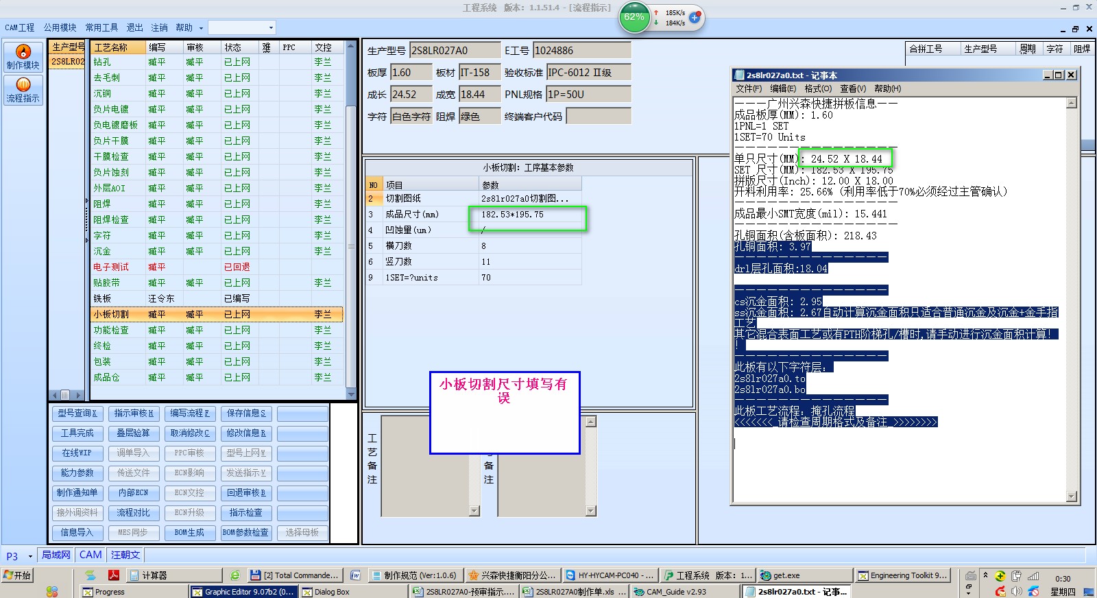Click process table scrollbar up arrow
Image resolution: width=1097 pixels, height=598 pixels.
[351, 47]
